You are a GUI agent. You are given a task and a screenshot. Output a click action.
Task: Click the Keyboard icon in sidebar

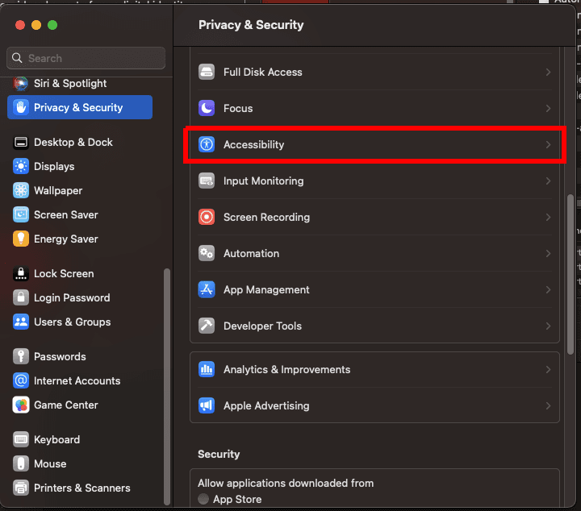pyautogui.click(x=21, y=439)
